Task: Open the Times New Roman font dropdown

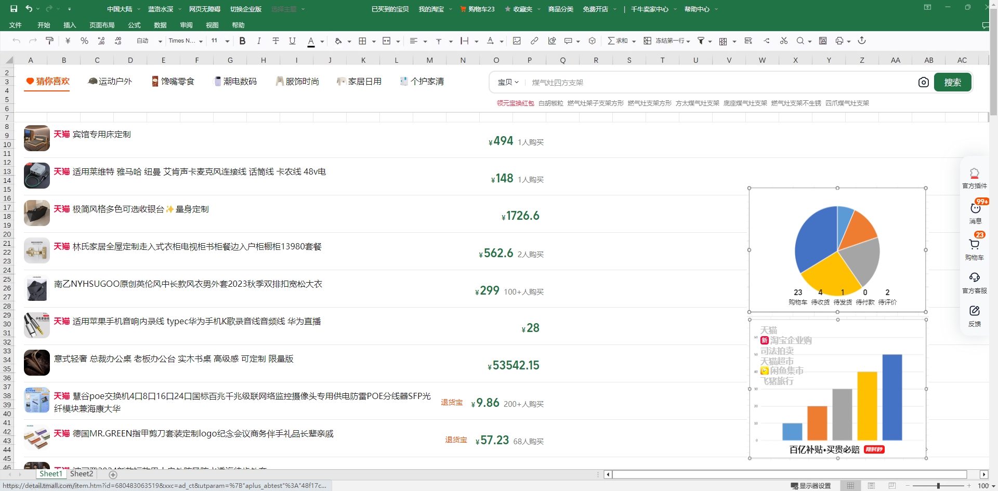Action: (185, 41)
